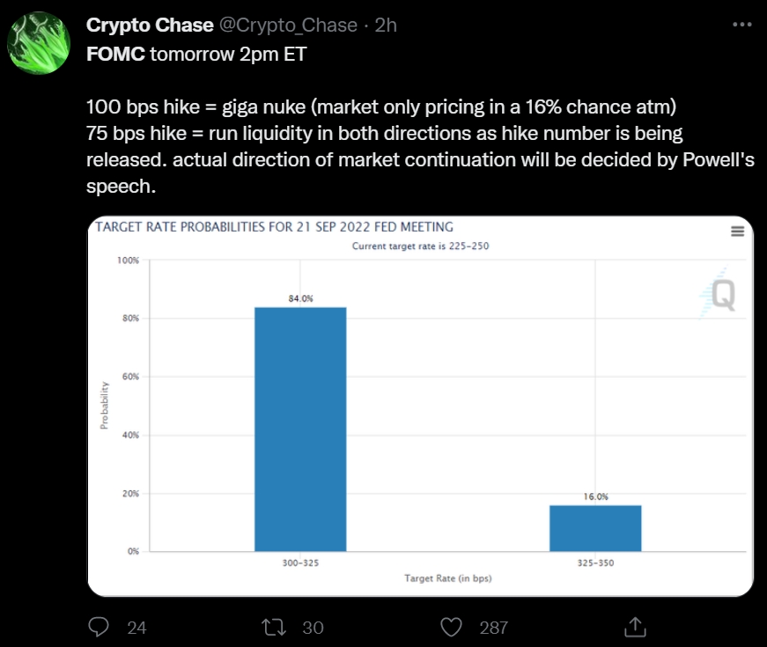Click the bold FOMC text in tweet
This screenshot has width=767, height=647.
tap(115, 54)
